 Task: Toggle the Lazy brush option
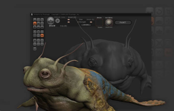tap(63, 17)
